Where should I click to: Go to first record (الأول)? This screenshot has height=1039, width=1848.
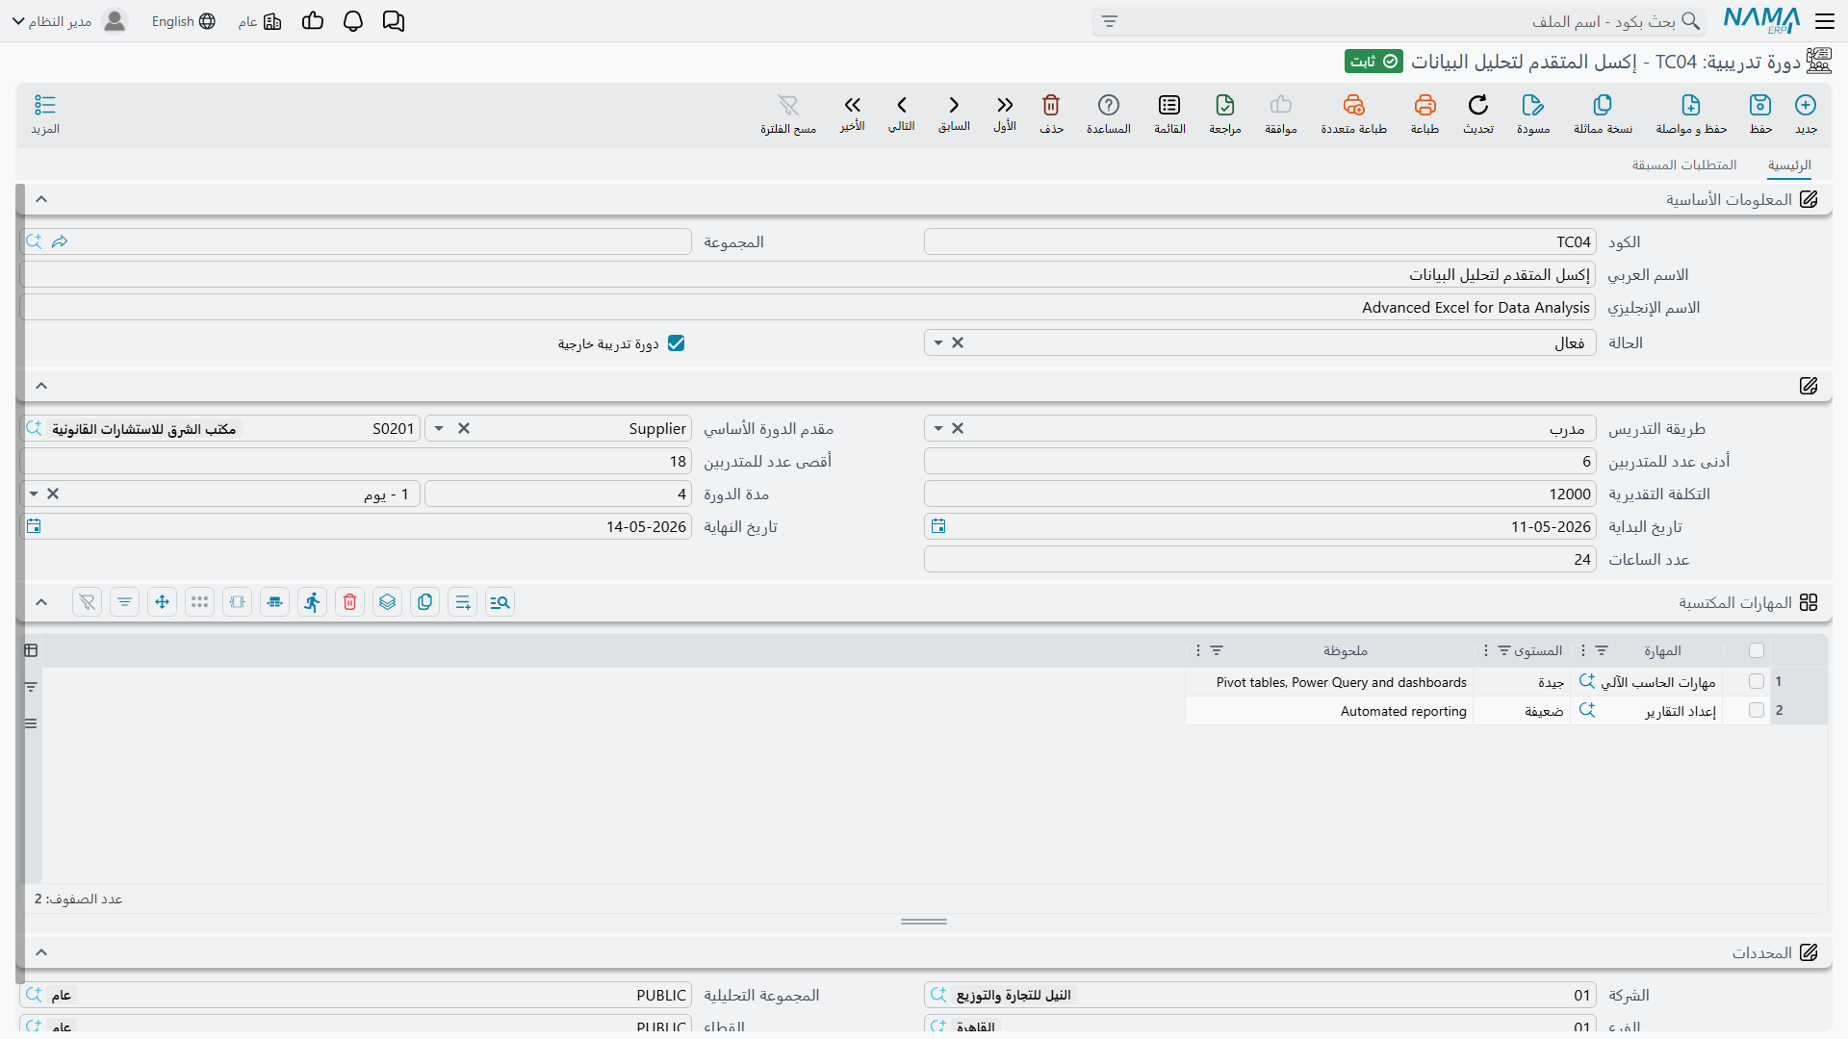pos(1005,113)
